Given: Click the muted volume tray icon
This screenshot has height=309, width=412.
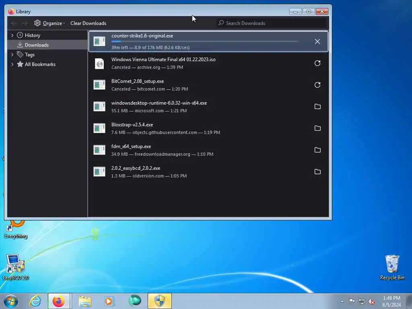Looking at the screenshot, I should coord(371,302).
